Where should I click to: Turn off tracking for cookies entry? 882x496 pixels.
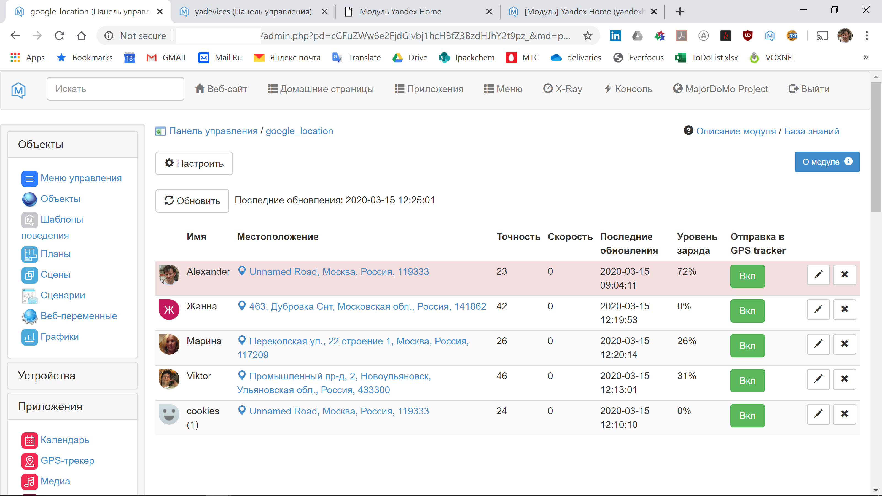pyautogui.click(x=747, y=415)
